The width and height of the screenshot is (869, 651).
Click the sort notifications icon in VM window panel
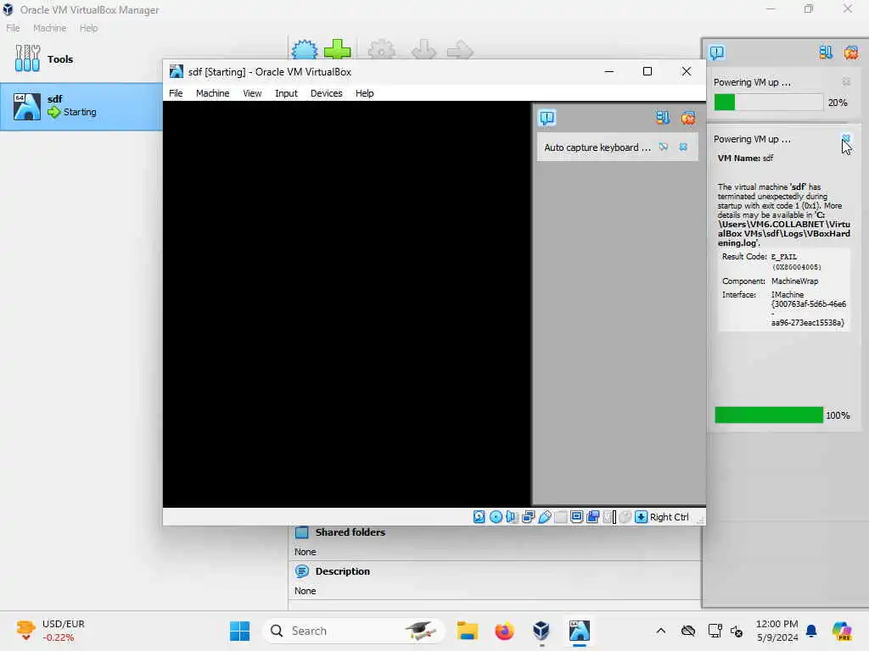pos(662,117)
